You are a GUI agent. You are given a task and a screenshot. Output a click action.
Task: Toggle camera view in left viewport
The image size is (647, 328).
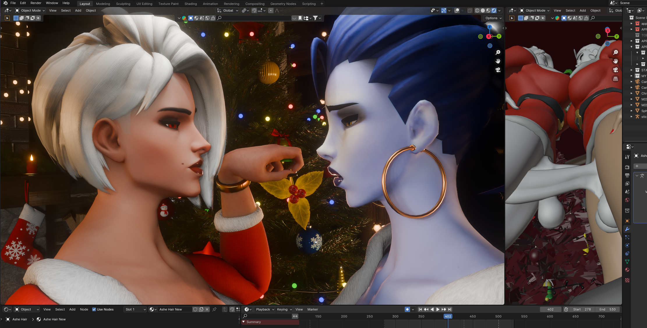pyautogui.click(x=498, y=70)
